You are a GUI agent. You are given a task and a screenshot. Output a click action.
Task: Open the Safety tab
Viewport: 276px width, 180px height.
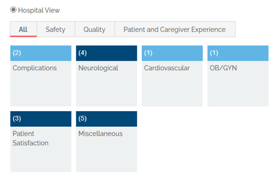(55, 29)
